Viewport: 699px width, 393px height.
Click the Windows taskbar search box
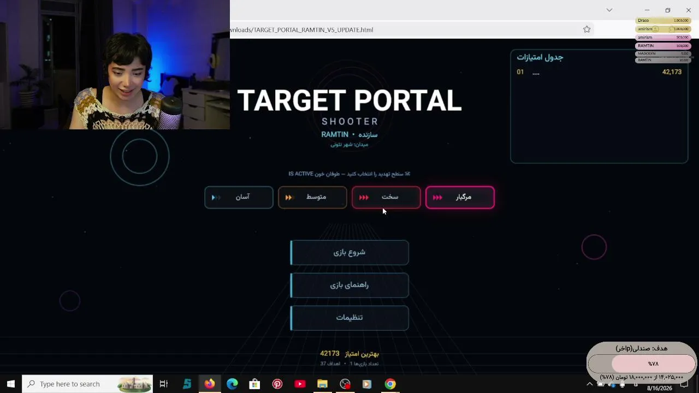(88, 384)
